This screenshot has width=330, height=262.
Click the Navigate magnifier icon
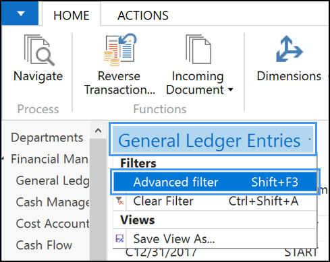pyautogui.click(x=39, y=50)
